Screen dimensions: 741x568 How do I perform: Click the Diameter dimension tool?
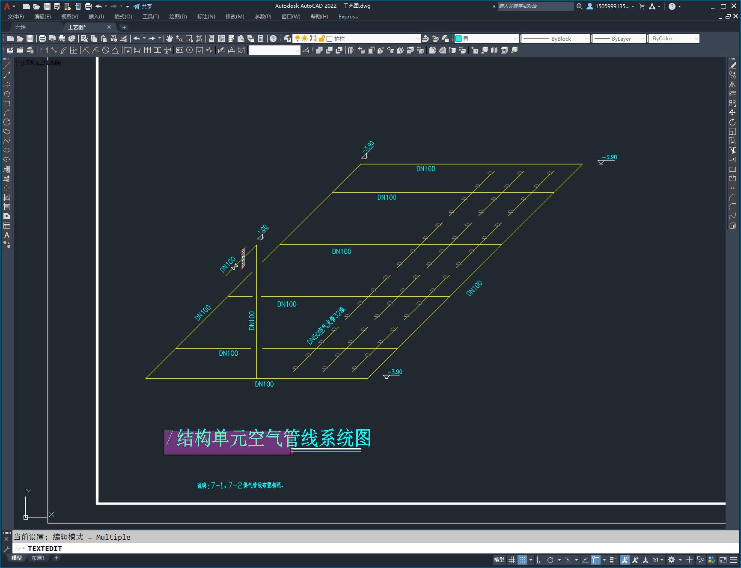[106, 50]
